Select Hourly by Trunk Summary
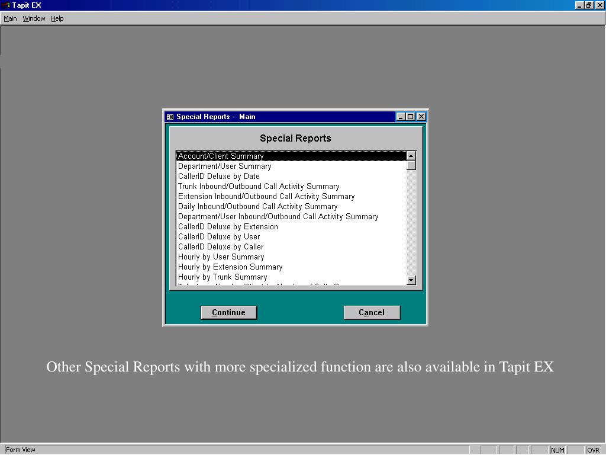Viewport: 606px width, 455px height. [291, 277]
